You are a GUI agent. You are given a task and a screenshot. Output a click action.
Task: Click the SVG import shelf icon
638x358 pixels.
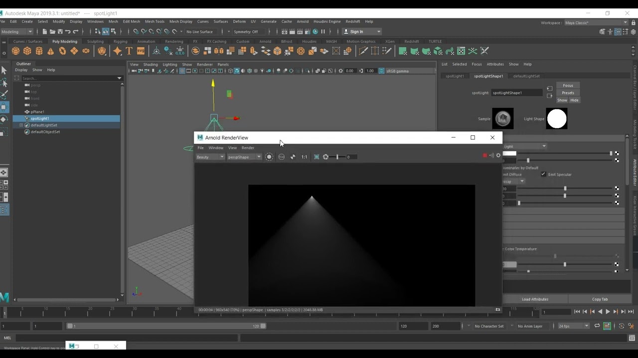[x=141, y=51]
